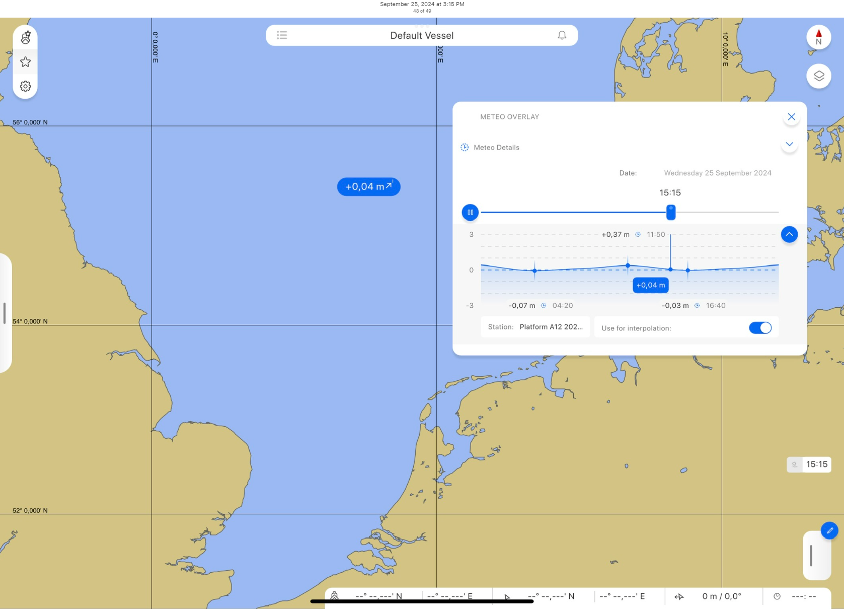Viewport: 844px width, 609px height.
Task: Click the 04:20 low tide time
Action: tap(563, 305)
